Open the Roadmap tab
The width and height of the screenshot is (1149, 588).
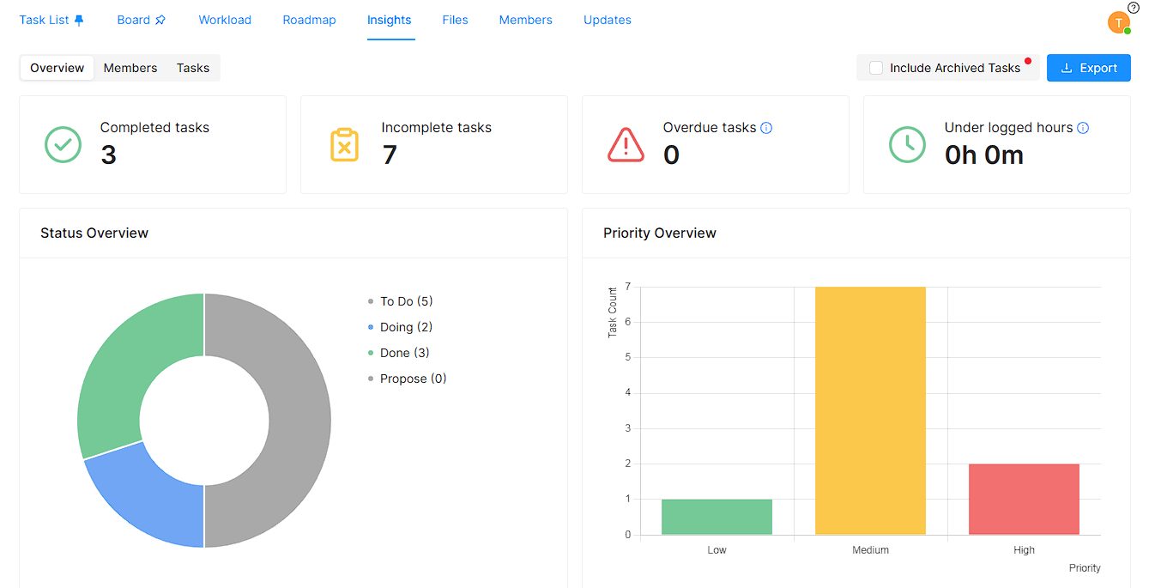coord(309,20)
